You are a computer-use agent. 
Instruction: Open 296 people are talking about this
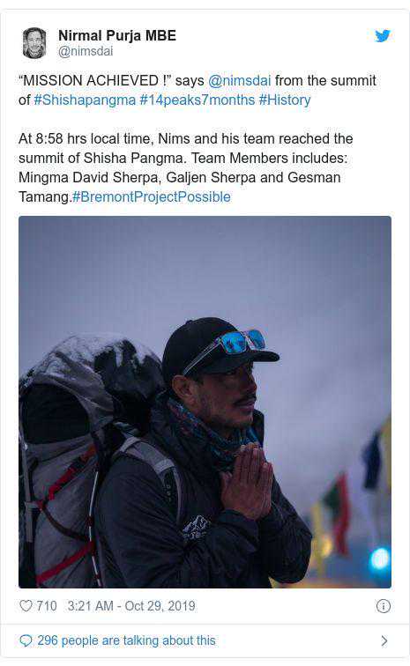[126, 640]
